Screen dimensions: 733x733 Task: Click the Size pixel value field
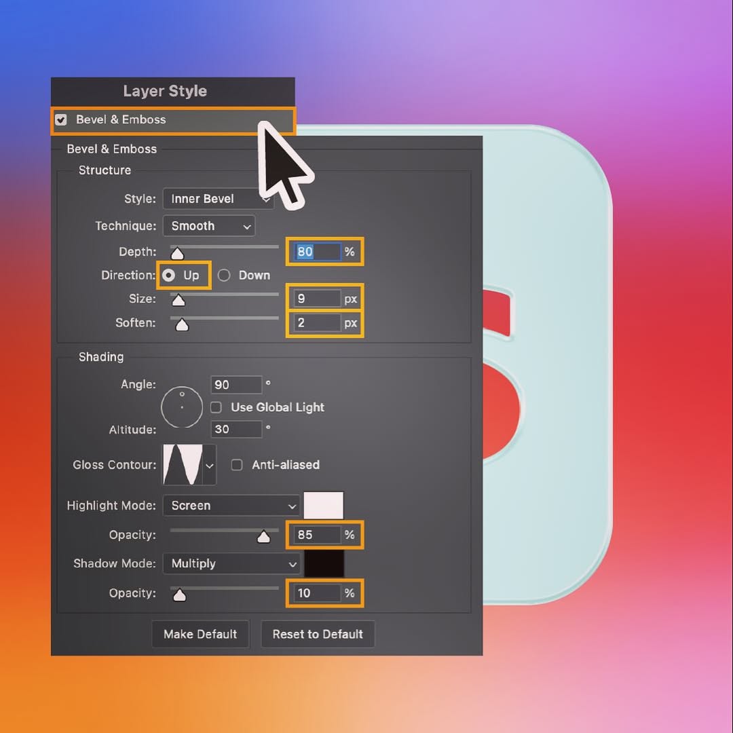pos(318,299)
